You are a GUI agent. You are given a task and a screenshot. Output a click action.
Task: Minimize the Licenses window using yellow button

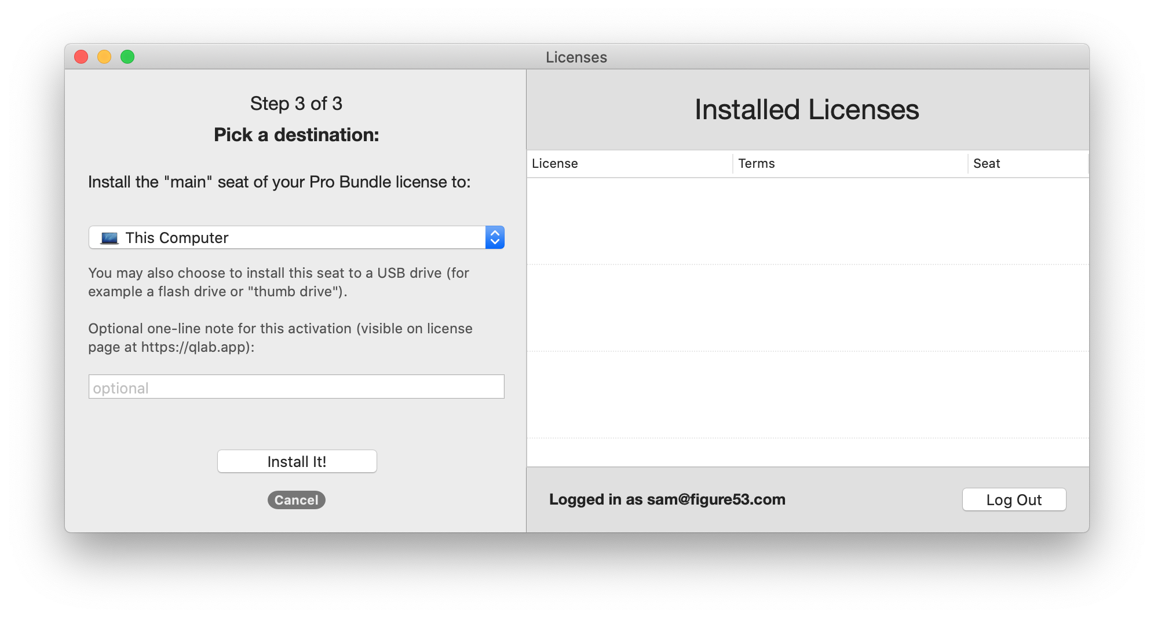104,57
